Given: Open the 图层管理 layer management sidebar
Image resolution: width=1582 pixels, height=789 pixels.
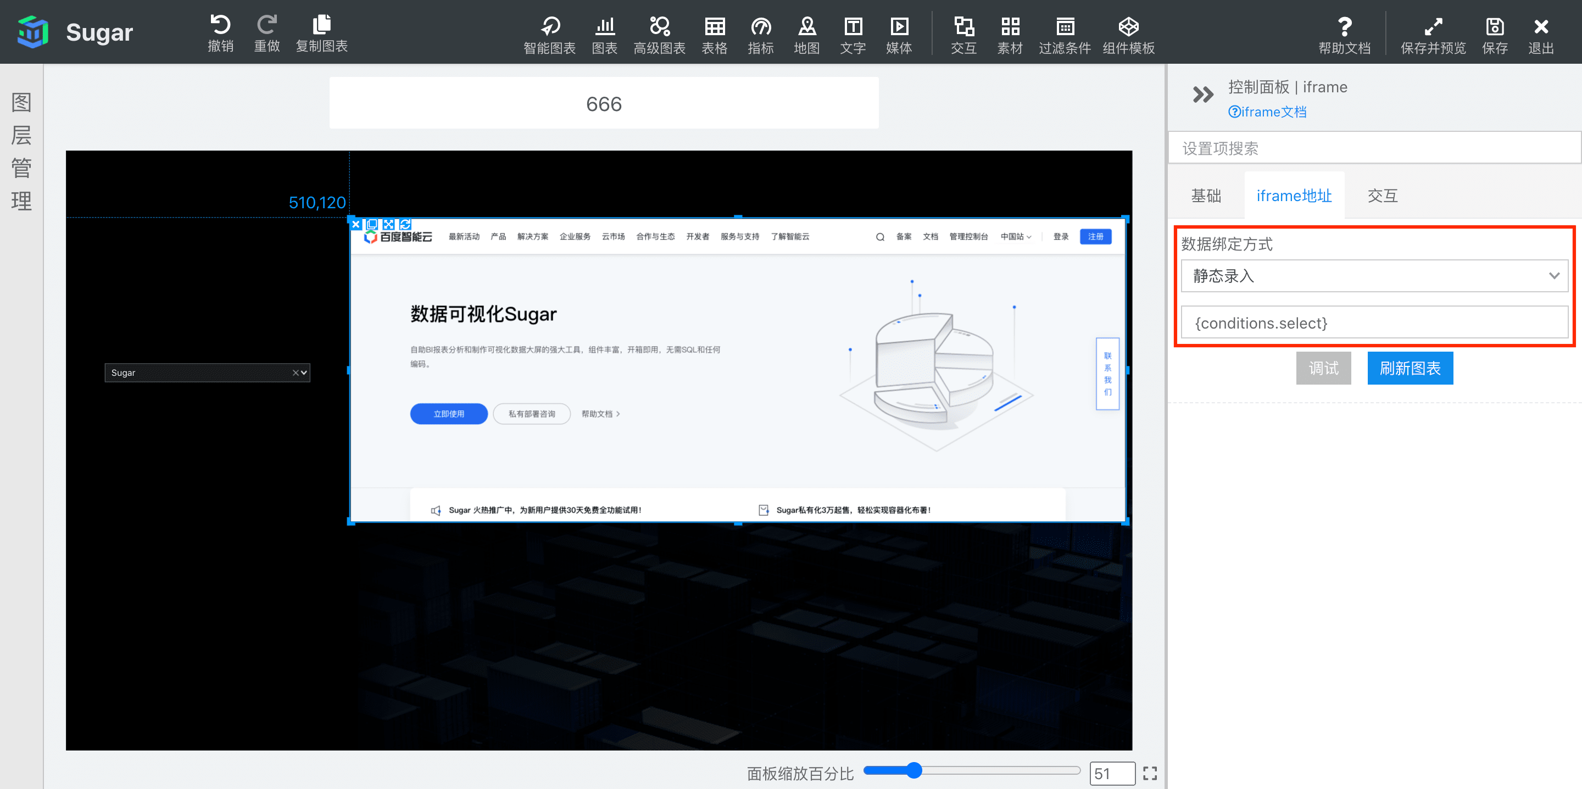Looking at the screenshot, I should (21, 151).
